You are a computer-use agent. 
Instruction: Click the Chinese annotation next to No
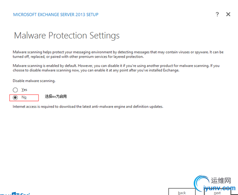click(56, 96)
